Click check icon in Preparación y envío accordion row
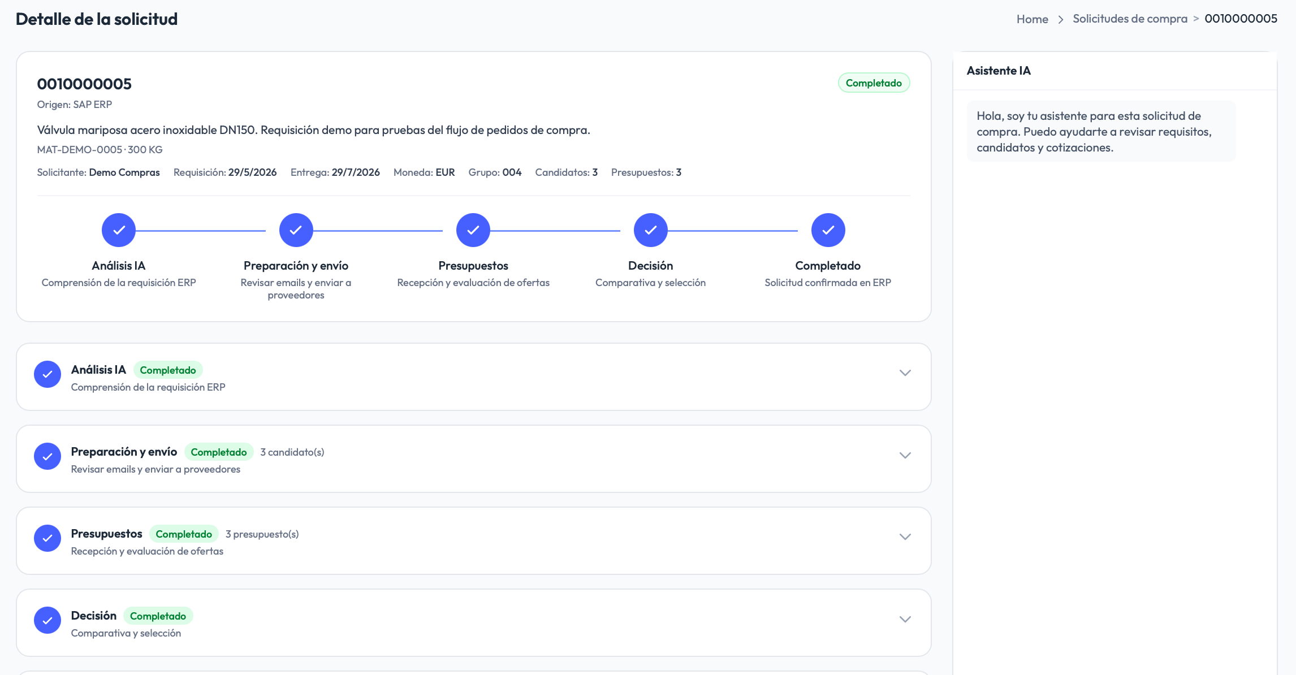The height and width of the screenshot is (675, 1296). tap(47, 456)
